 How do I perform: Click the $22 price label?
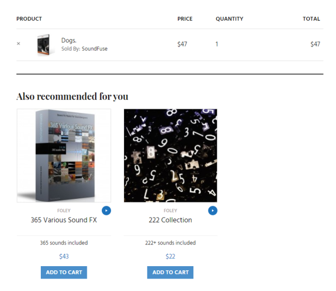[171, 256]
